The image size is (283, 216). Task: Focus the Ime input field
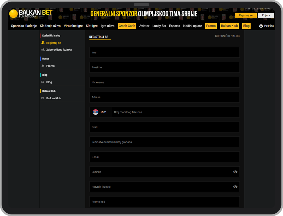coord(164,52)
